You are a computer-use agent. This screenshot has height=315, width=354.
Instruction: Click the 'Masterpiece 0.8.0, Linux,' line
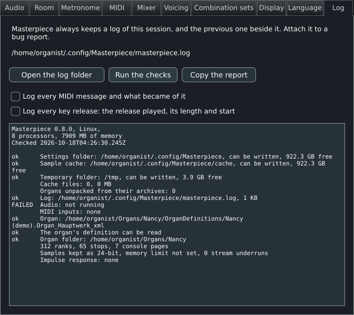pyautogui.click(x=56, y=129)
